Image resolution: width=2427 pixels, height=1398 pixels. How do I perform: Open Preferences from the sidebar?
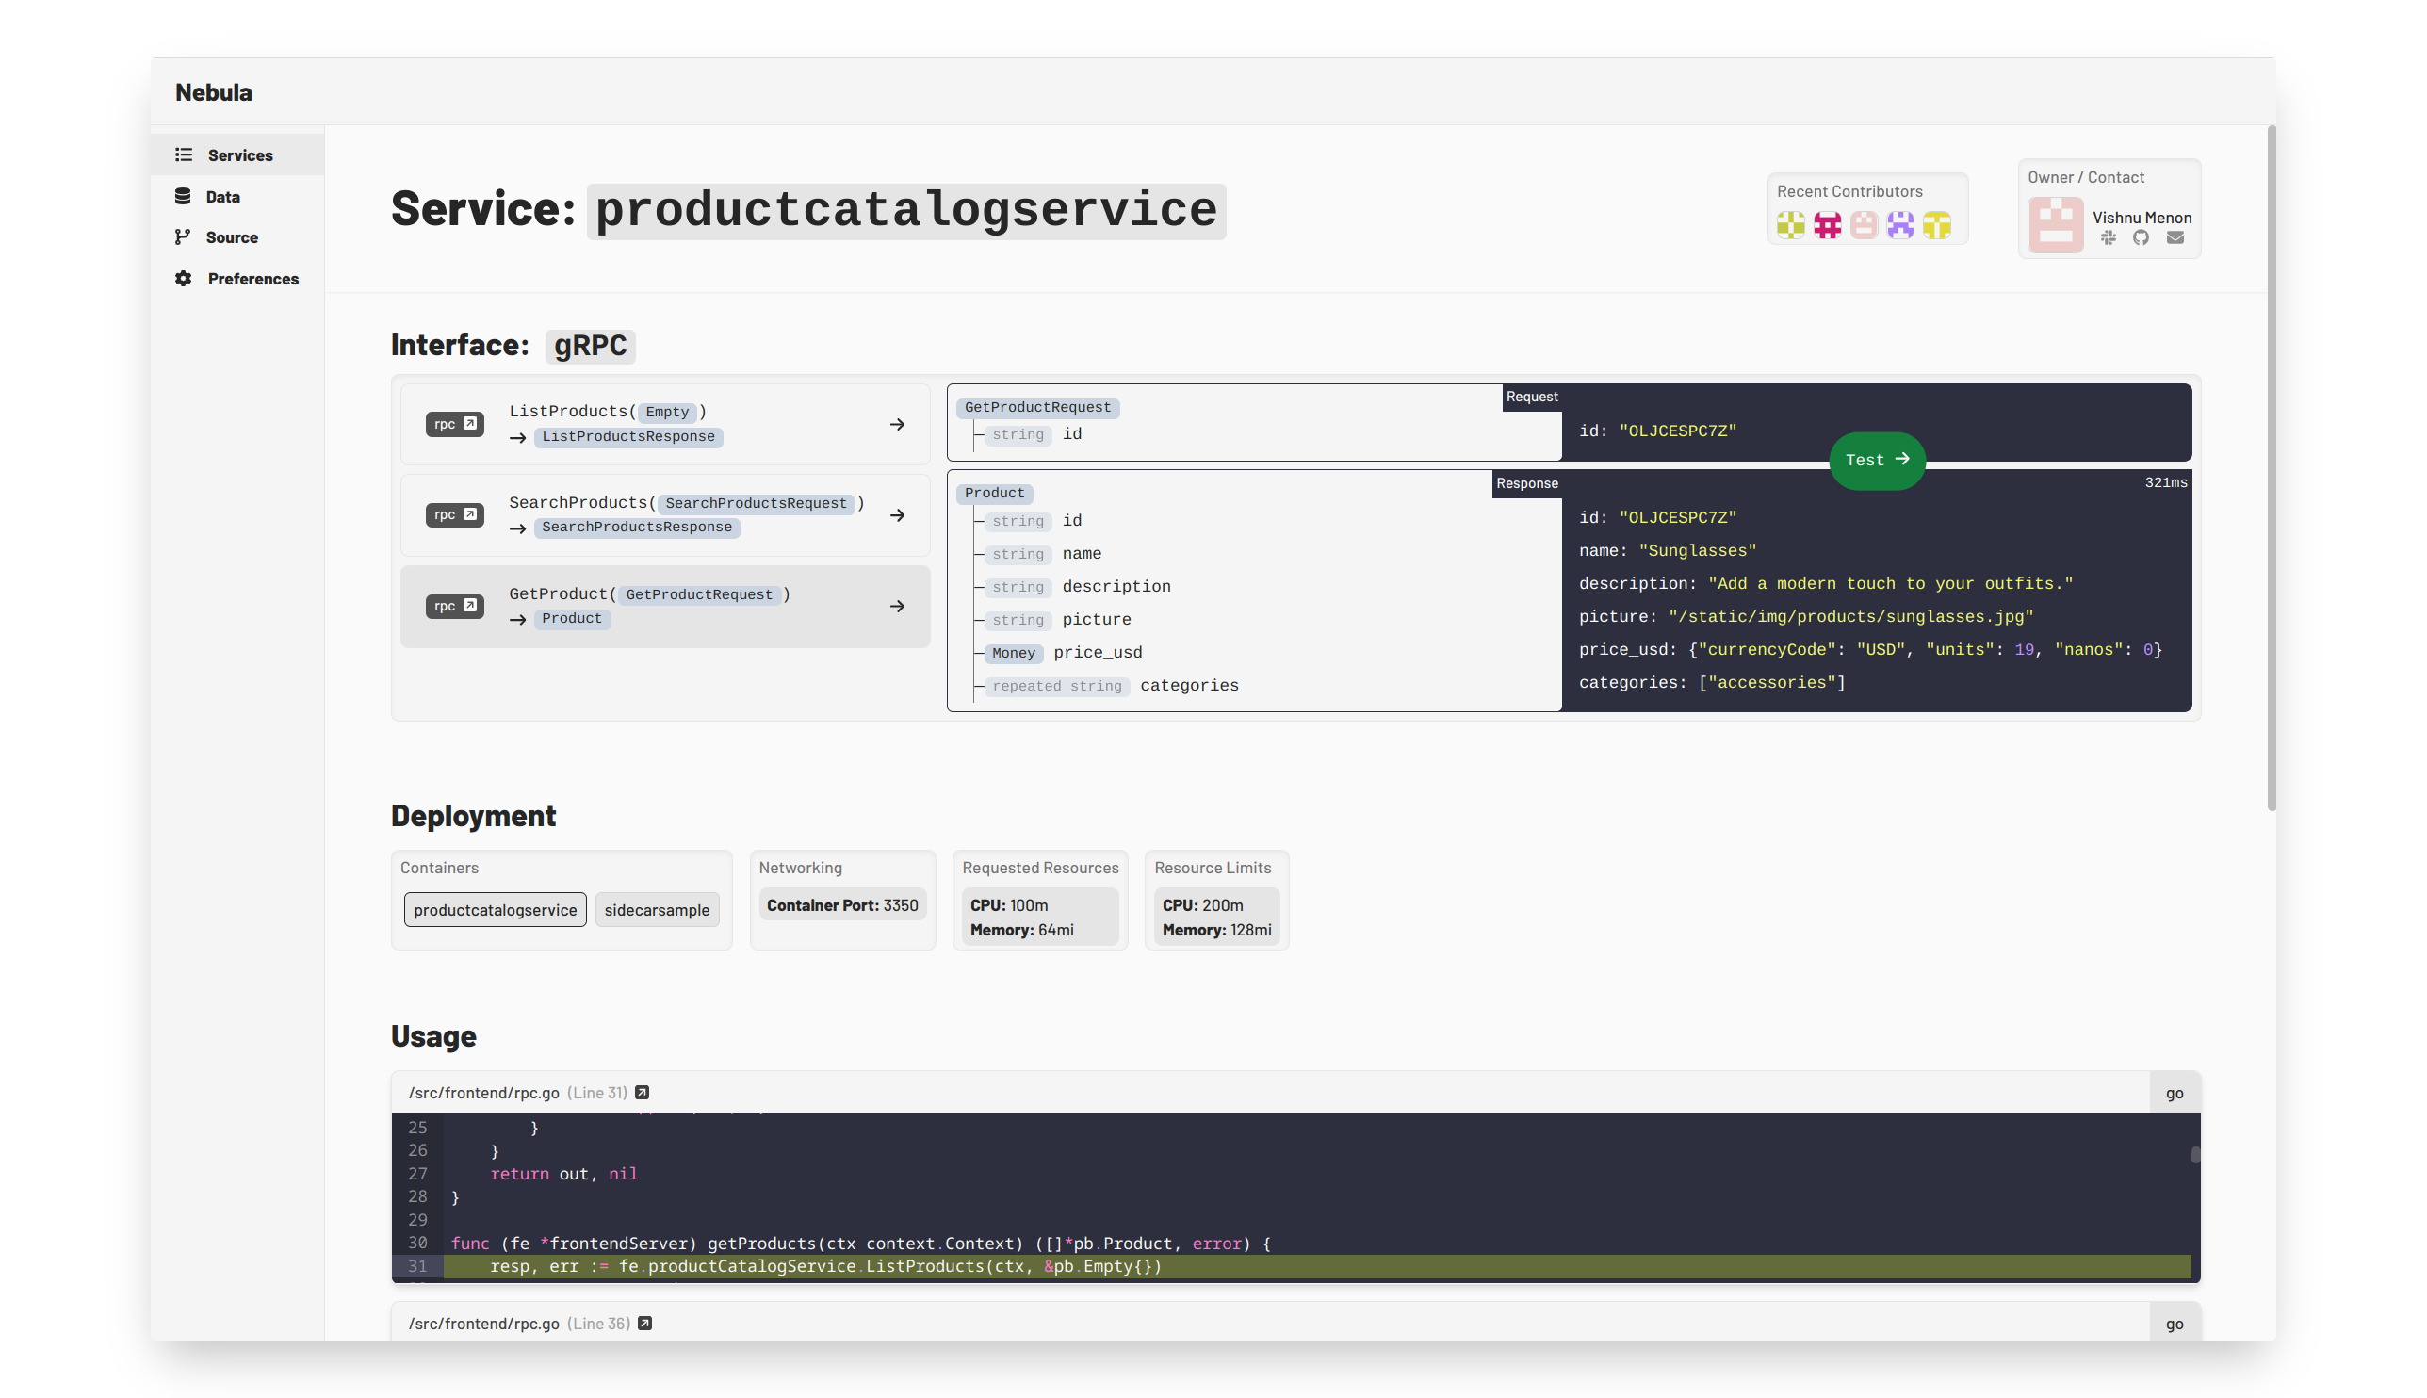(x=252, y=279)
